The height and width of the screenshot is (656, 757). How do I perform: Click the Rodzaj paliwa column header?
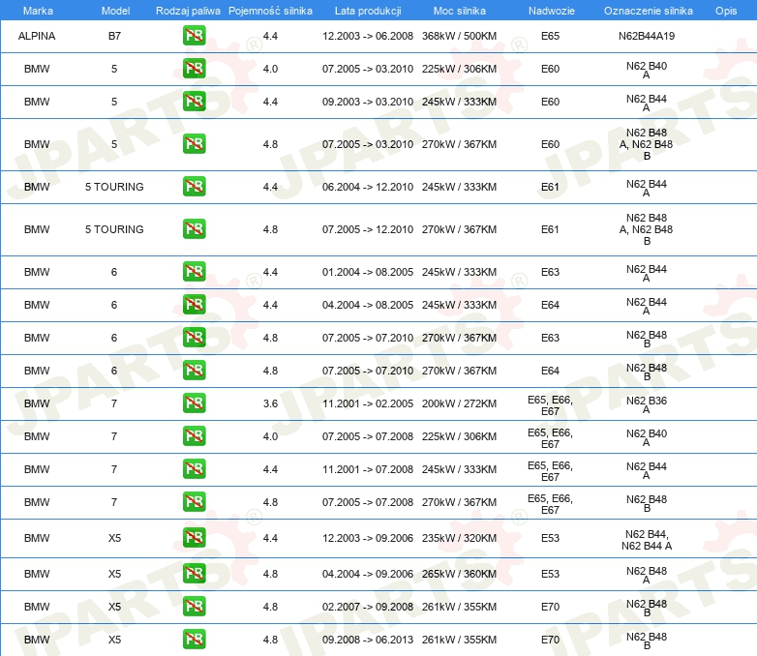coord(188,11)
